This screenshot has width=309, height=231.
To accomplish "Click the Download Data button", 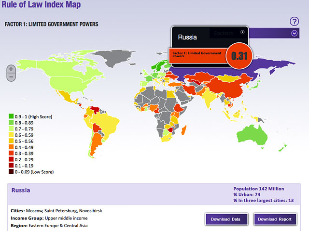I will pos(226,219).
